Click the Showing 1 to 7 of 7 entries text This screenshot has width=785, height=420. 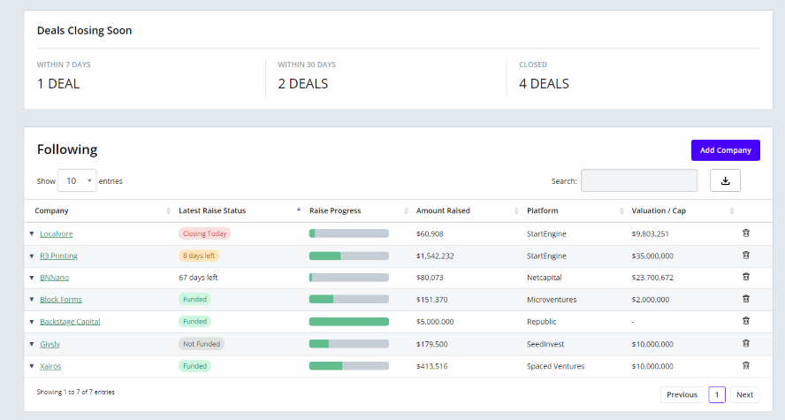pos(76,392)
